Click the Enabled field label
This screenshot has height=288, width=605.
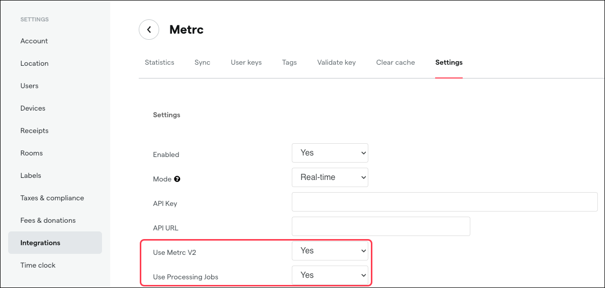pyautogui.click(x=166, y=154)
